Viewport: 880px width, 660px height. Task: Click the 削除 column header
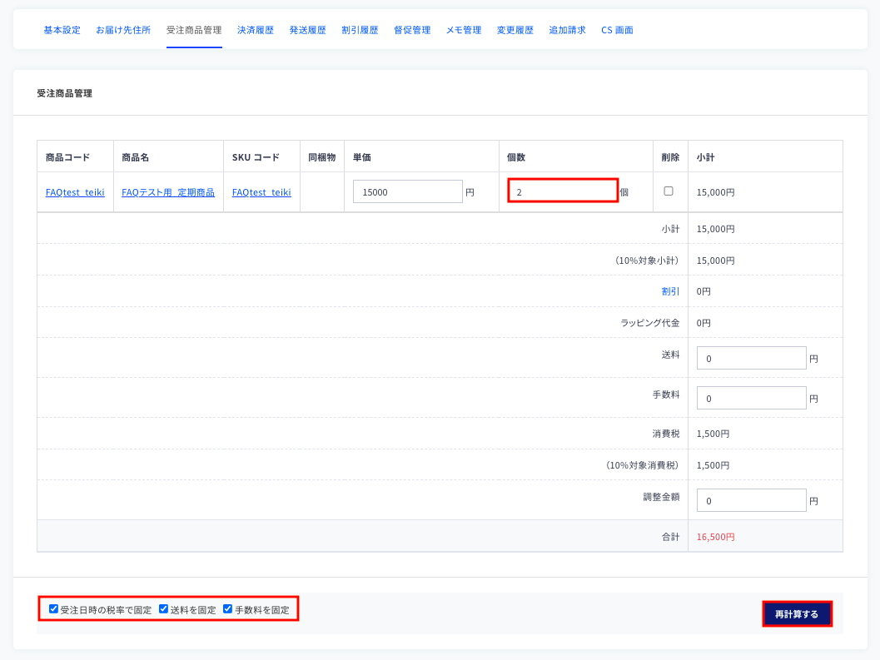671,157
